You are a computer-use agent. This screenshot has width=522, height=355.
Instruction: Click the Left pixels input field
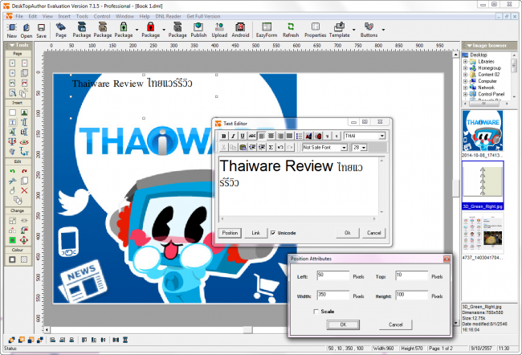(333, 275)
